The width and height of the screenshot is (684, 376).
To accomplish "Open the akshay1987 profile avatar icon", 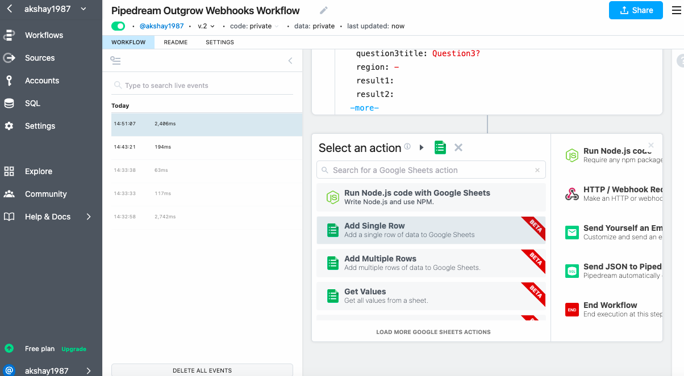I will click(x=9, y=371).
